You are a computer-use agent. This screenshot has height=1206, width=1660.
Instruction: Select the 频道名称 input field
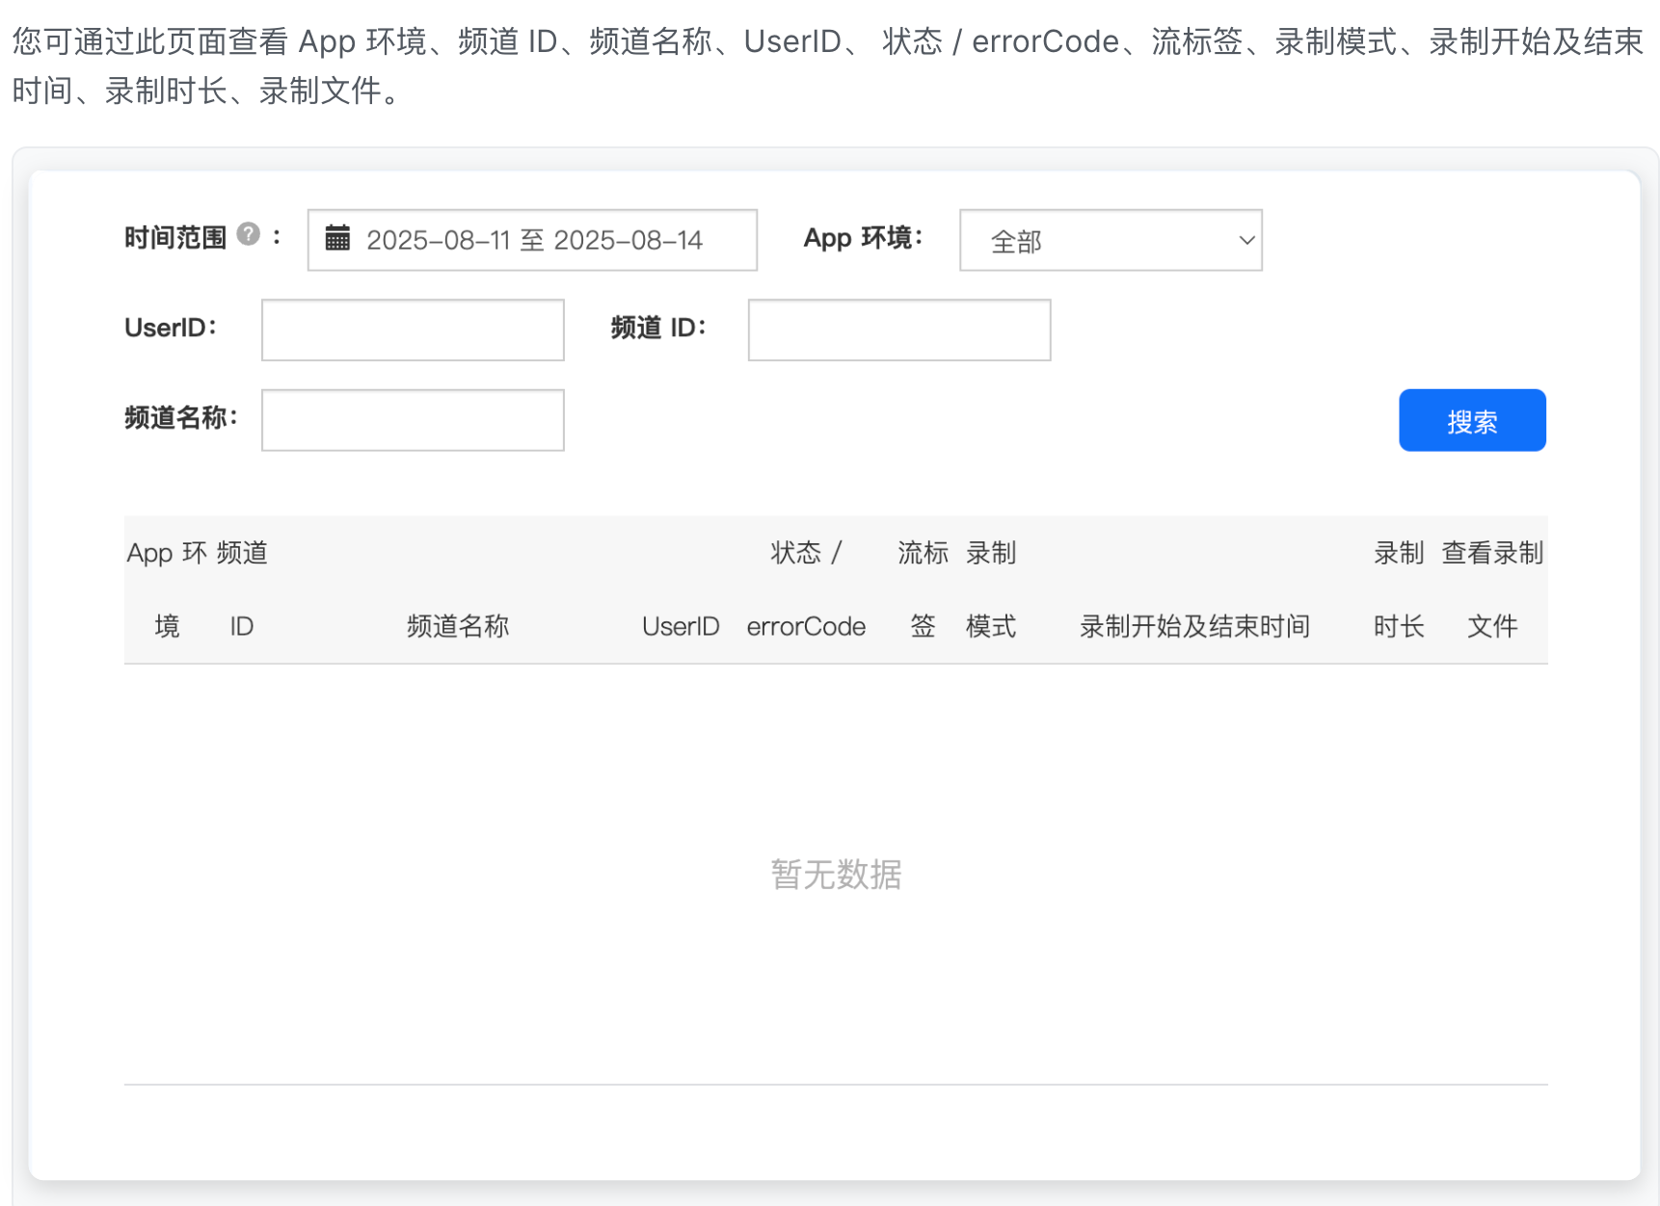[413, 420]
